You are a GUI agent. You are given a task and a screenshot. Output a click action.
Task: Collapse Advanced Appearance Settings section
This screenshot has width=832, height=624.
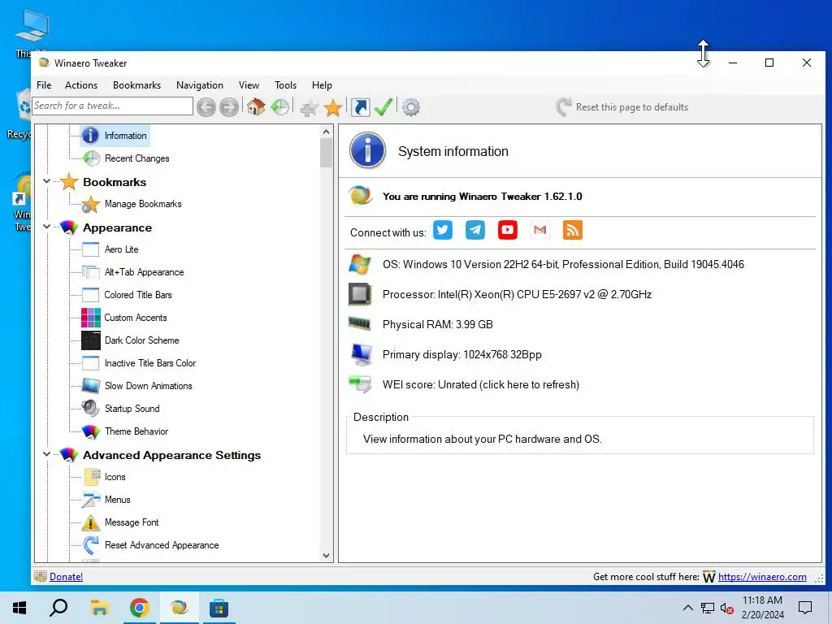46,455
